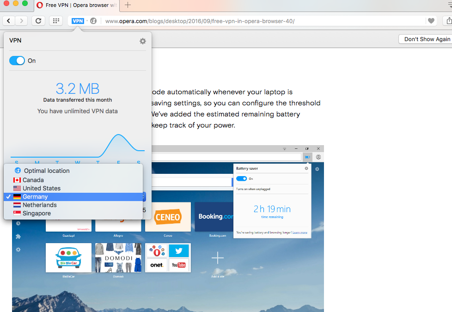Click the share icon right of address bar

point(449,21)
